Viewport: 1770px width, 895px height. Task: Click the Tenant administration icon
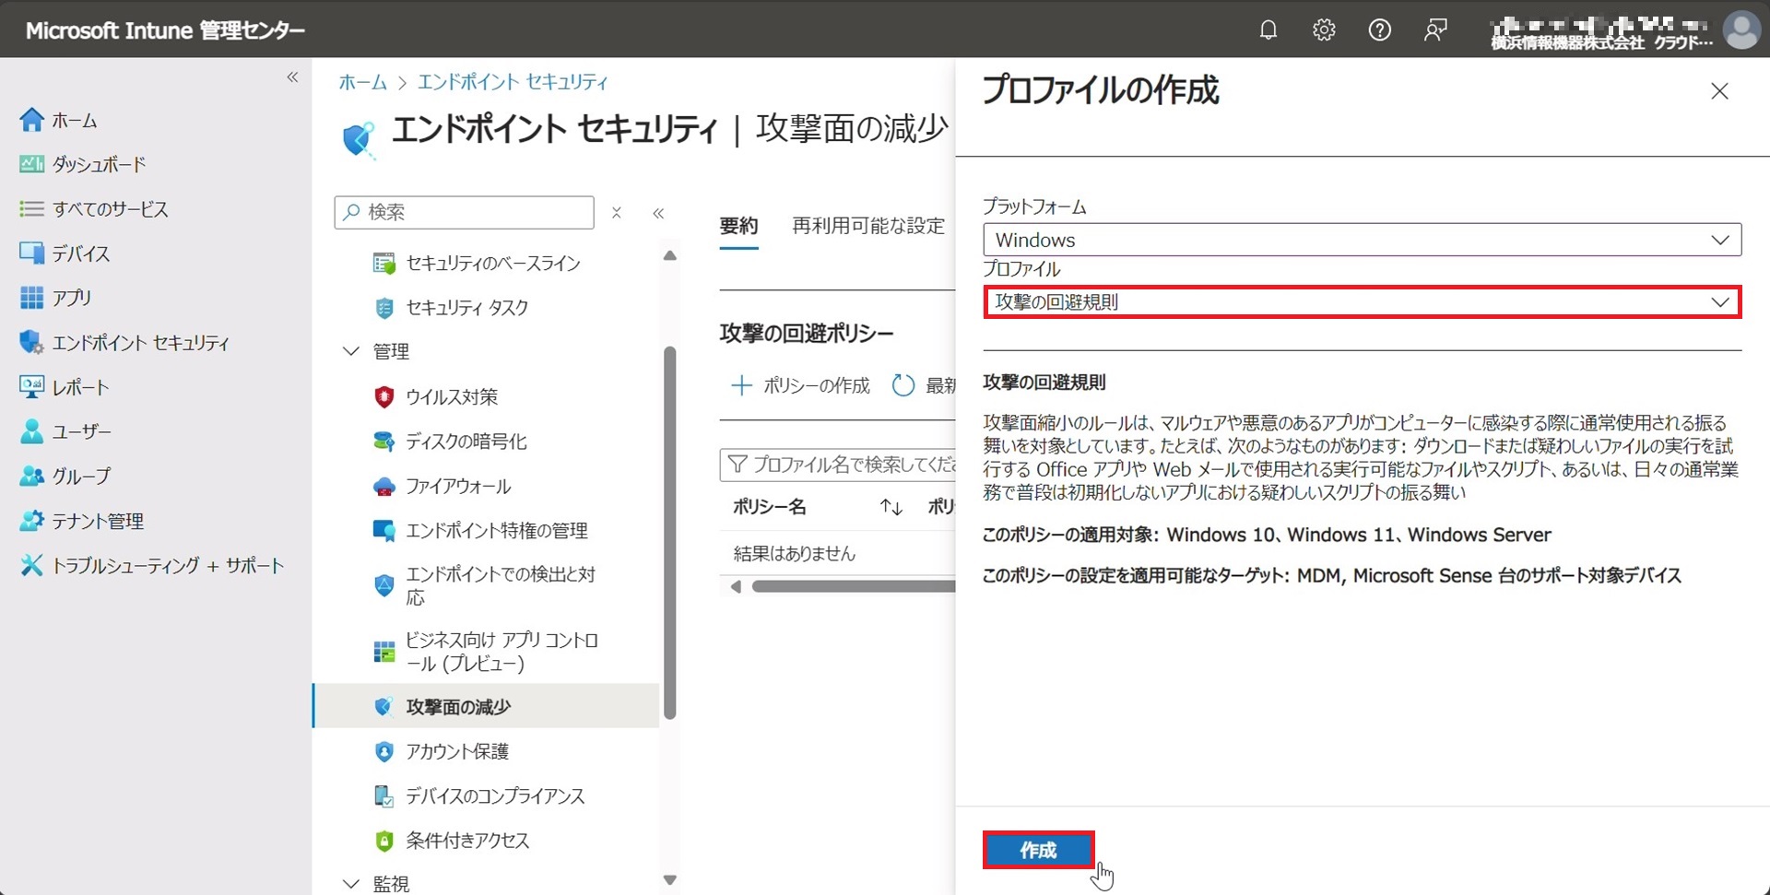(31, 521)
